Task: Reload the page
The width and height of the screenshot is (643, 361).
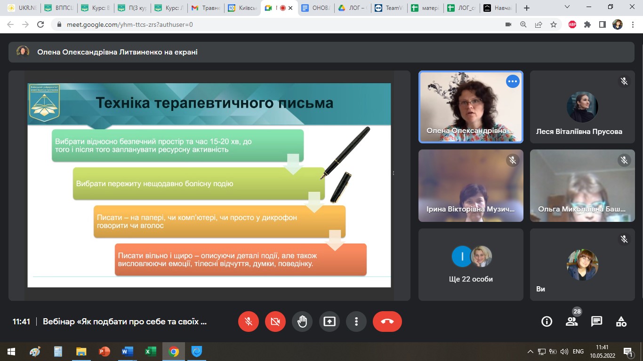Action: [40, 24]
